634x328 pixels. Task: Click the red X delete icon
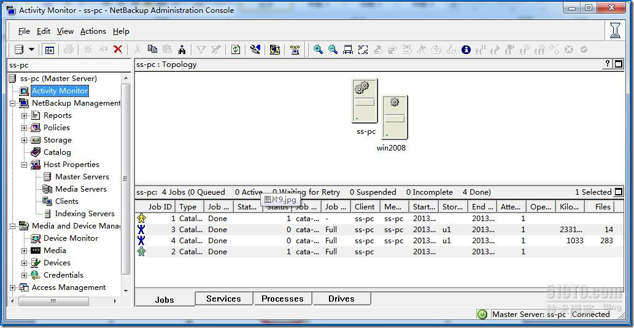coord(118,49)
